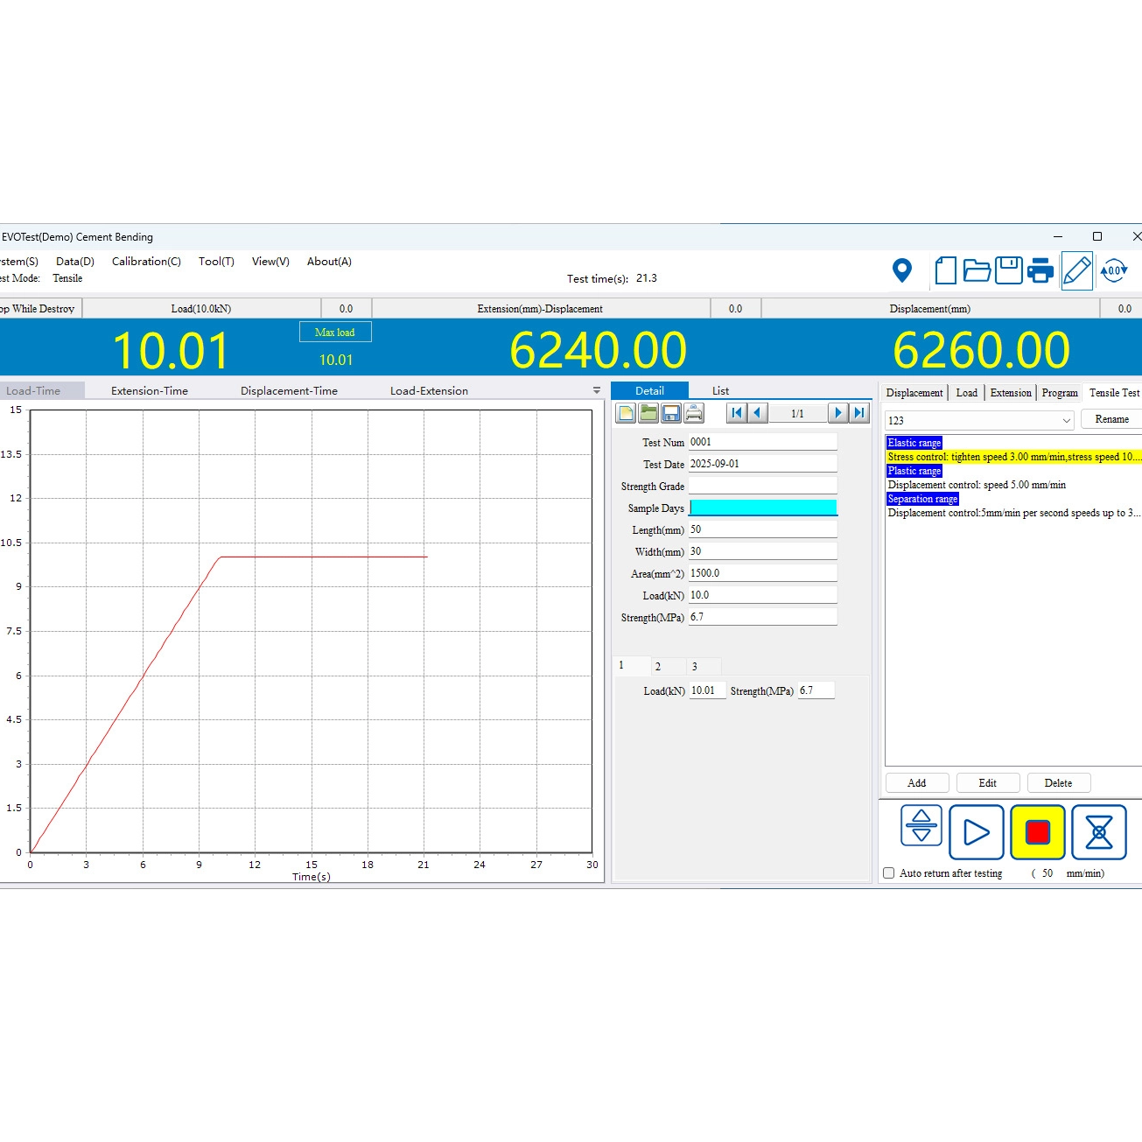Click the Rename button
The height and width of the screenshot is (1142, 1142).
point(1111,419)
